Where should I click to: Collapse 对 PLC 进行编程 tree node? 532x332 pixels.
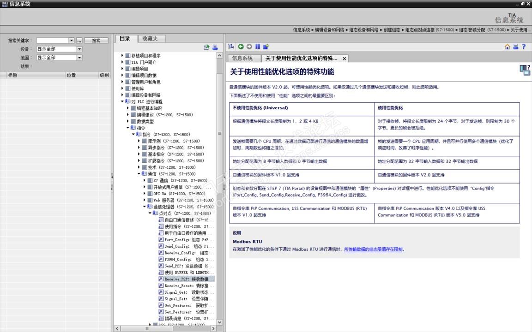pos(122,101)
